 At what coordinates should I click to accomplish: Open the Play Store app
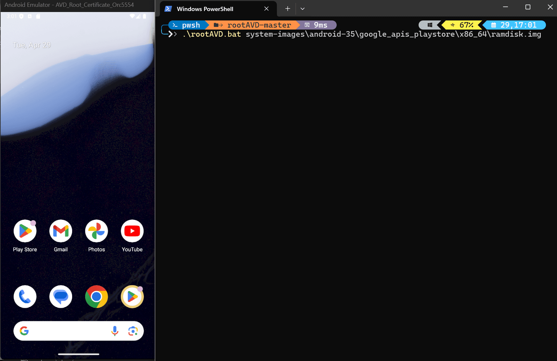point(25,231)
